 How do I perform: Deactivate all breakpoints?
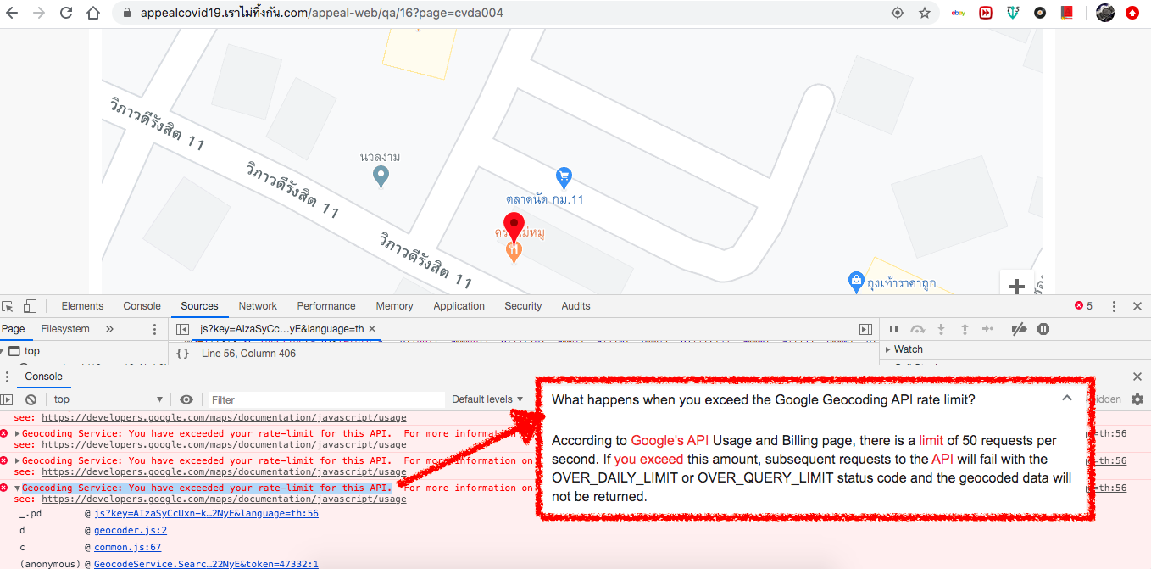1020,329
